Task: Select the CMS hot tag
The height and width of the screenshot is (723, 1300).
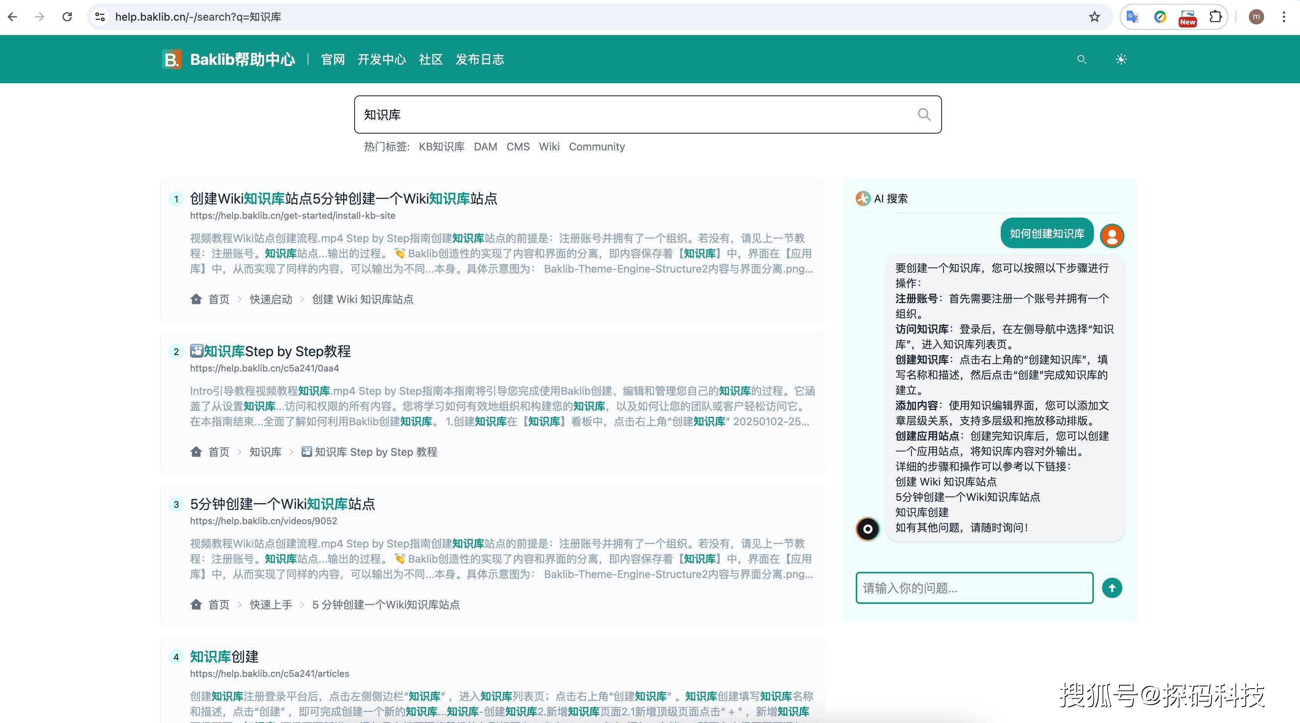Action: pyautogui.click(x=518, y=147)
